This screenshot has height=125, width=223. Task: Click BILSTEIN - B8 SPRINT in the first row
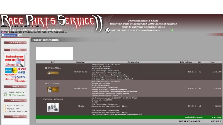click(101, 69)
